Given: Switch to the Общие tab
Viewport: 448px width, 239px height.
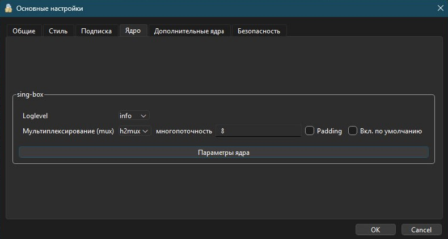Looking at the screenshot, I should [x=24, y=31].
